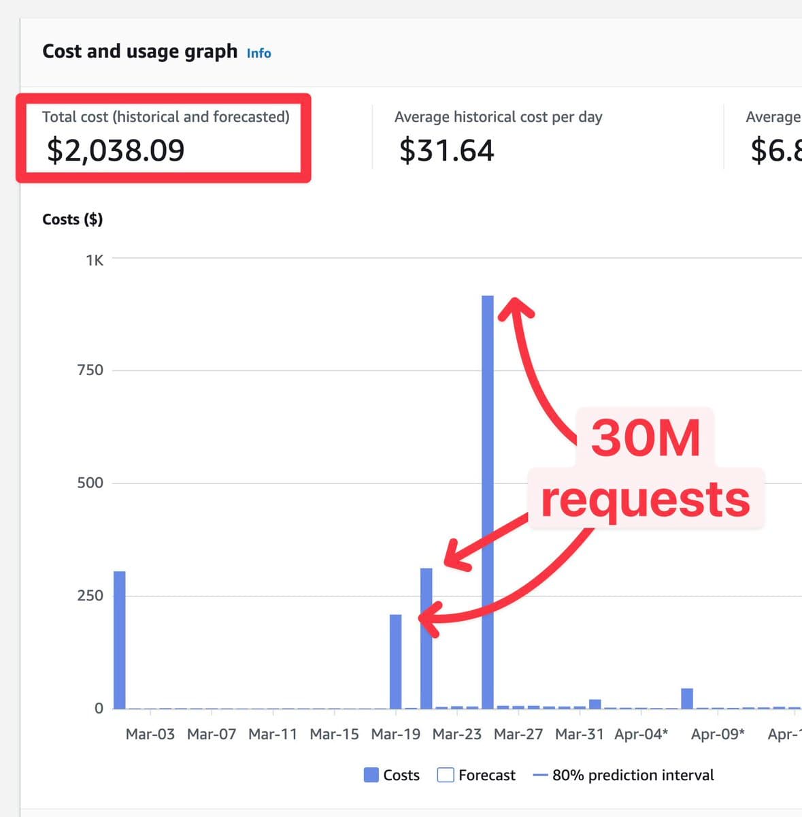802x817 pixels.
Task: Select the Mar-15 axis label
Action: [334, 735]
